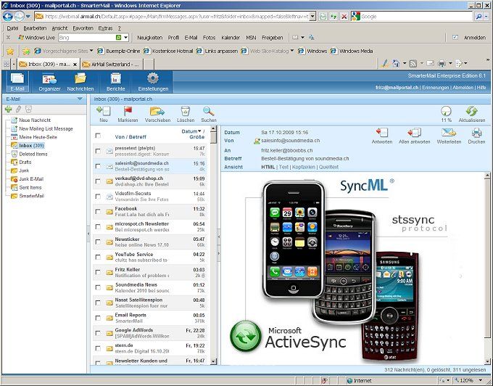Viewport: 493px width, 386px height.
Task: Open Einstellungen gear icon
Action: [153, 78]
